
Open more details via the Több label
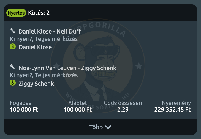click(x=96, y=127)
